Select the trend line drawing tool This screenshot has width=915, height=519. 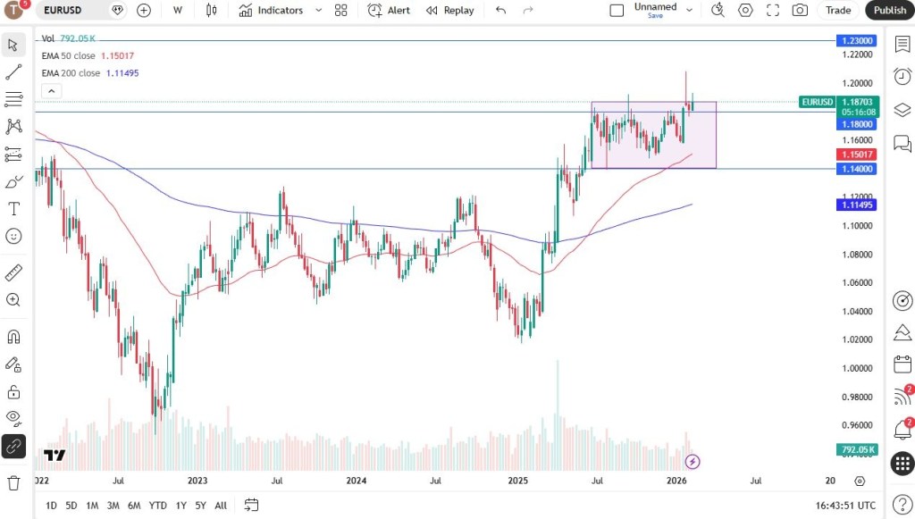(13, 71)
